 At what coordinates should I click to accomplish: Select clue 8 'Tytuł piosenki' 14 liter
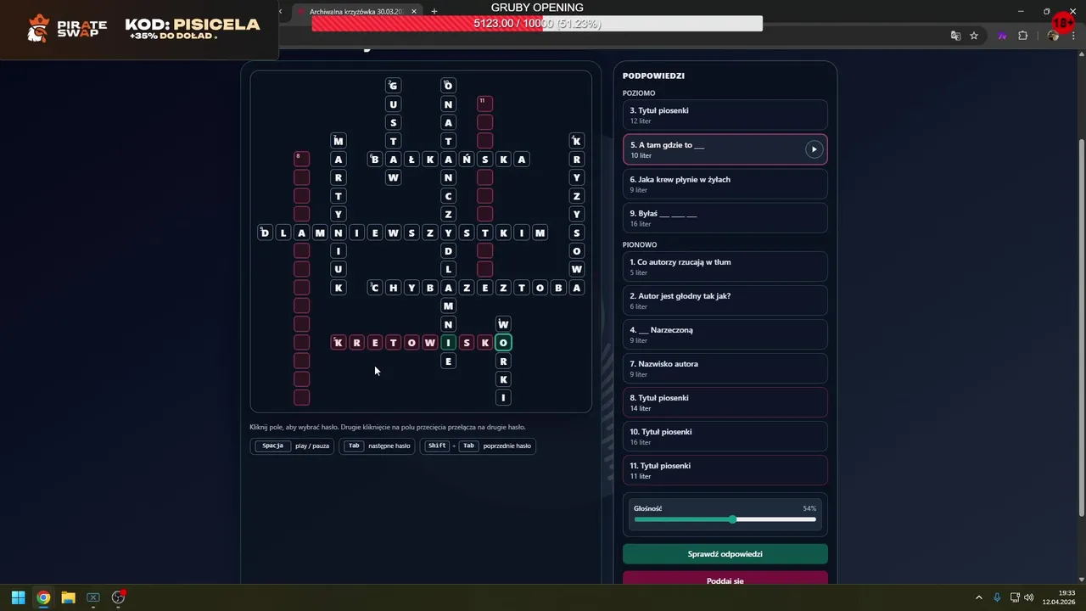725,402
